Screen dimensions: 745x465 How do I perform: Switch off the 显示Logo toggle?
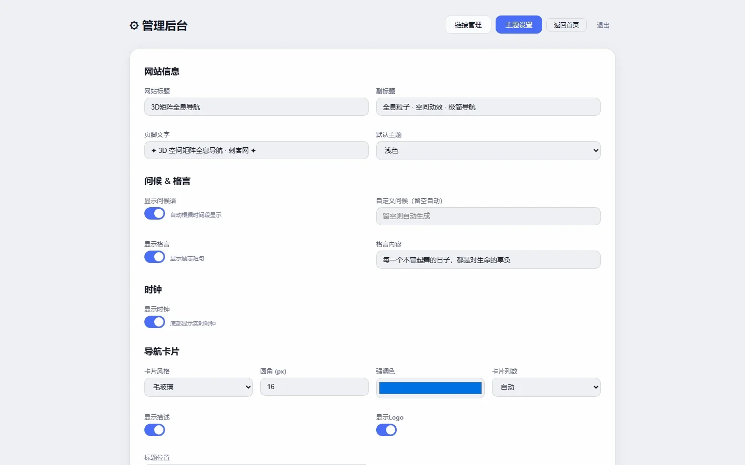coord(386,430)
